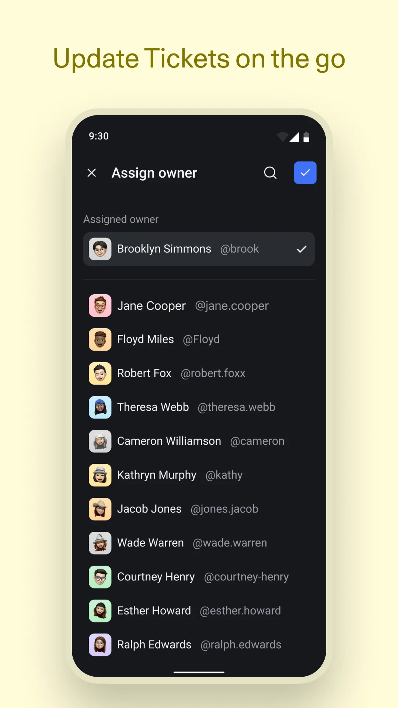Click Esther Howard's avatar icon
Screen dimensions: 398x708
point(100,611)
